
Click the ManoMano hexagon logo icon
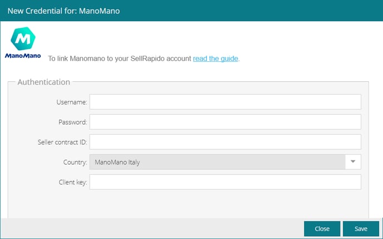click(x=24, y=39)
